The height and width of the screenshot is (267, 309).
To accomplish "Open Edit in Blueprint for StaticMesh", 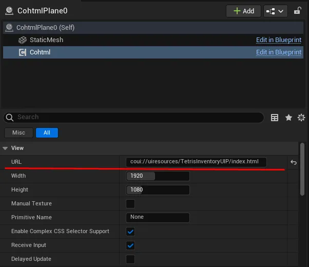I will [x=278, y=40].
